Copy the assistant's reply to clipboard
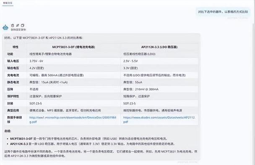This screenshot has height=165, width=255. click(23, 25)
